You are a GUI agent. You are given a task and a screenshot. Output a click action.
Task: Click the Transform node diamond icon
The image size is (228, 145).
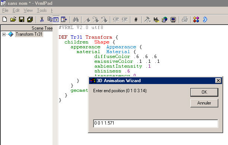coord(11,34)
